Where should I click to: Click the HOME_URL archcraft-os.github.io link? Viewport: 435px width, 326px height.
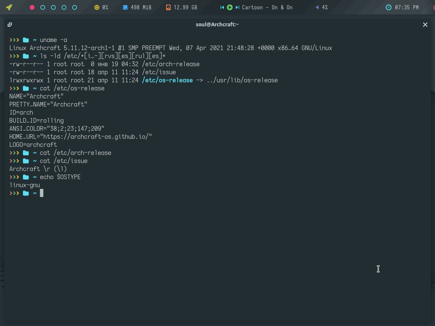point(80,137)
